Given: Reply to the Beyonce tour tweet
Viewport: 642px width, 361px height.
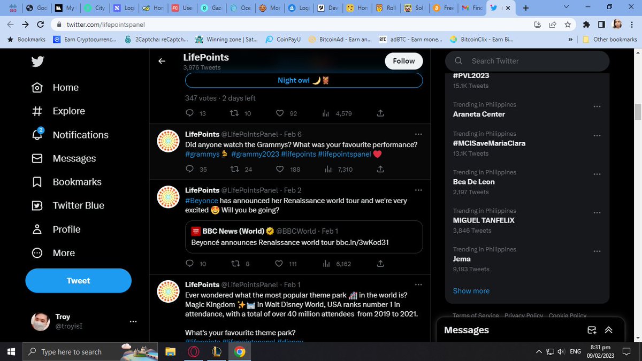Looking at the screenshot, I should point(189,264).
